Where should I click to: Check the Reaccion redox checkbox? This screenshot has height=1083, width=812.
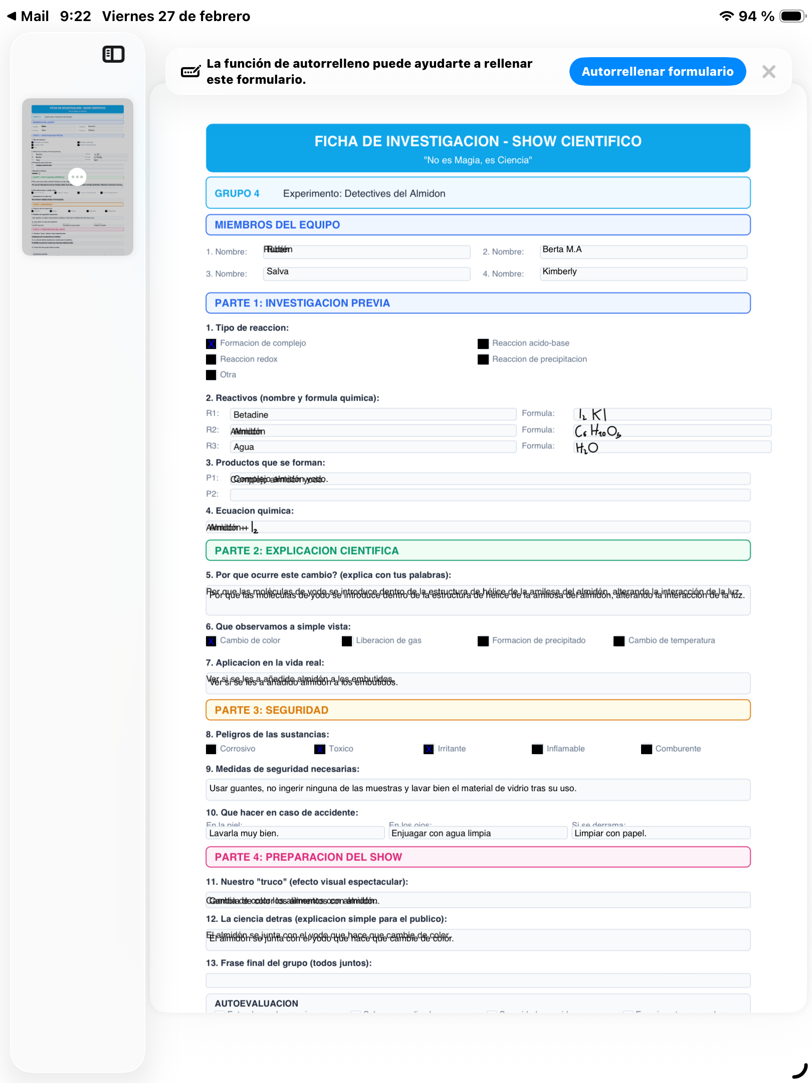tap(212, 359)
